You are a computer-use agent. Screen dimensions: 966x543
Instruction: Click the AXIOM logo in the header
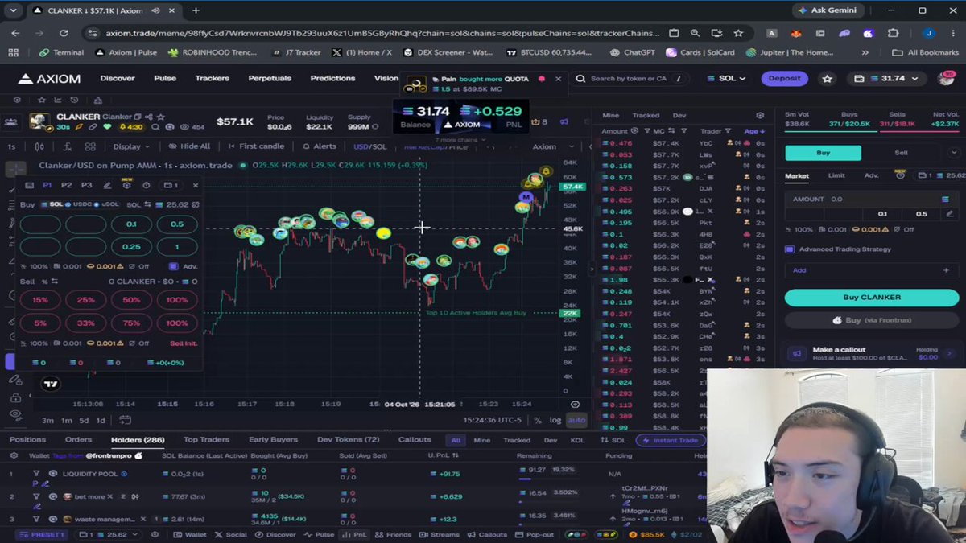coord(49,79)
